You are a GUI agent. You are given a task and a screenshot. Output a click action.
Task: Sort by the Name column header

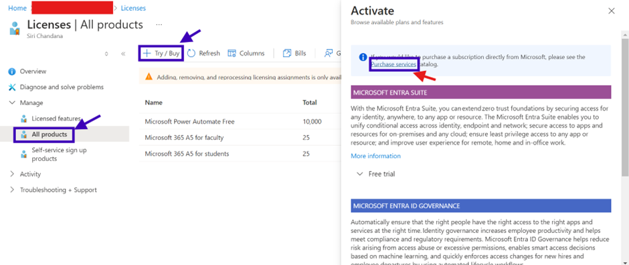click(x=154, y=102)
